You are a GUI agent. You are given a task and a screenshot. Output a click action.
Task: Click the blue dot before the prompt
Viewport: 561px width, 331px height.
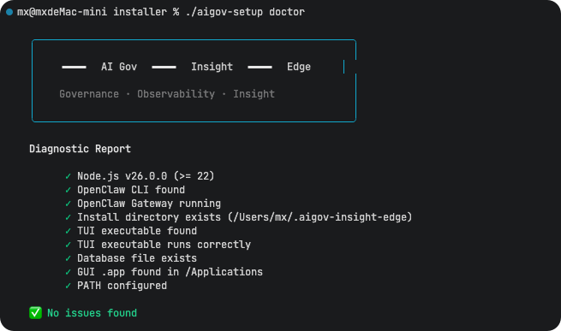click(x=9, y=12)
